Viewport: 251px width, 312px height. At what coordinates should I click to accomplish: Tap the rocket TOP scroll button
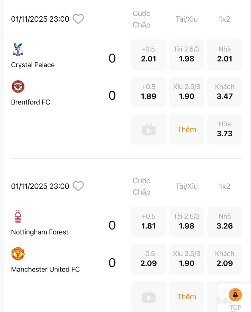tap(235, 295)
